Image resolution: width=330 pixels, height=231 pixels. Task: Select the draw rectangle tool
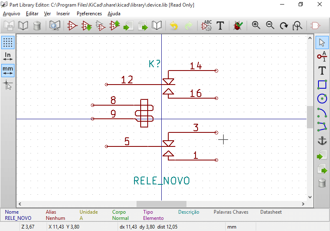point(322,84)
